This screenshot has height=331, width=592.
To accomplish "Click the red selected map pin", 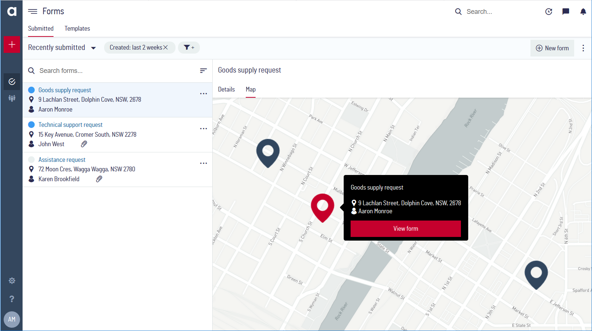I will (x=323, y=207).
